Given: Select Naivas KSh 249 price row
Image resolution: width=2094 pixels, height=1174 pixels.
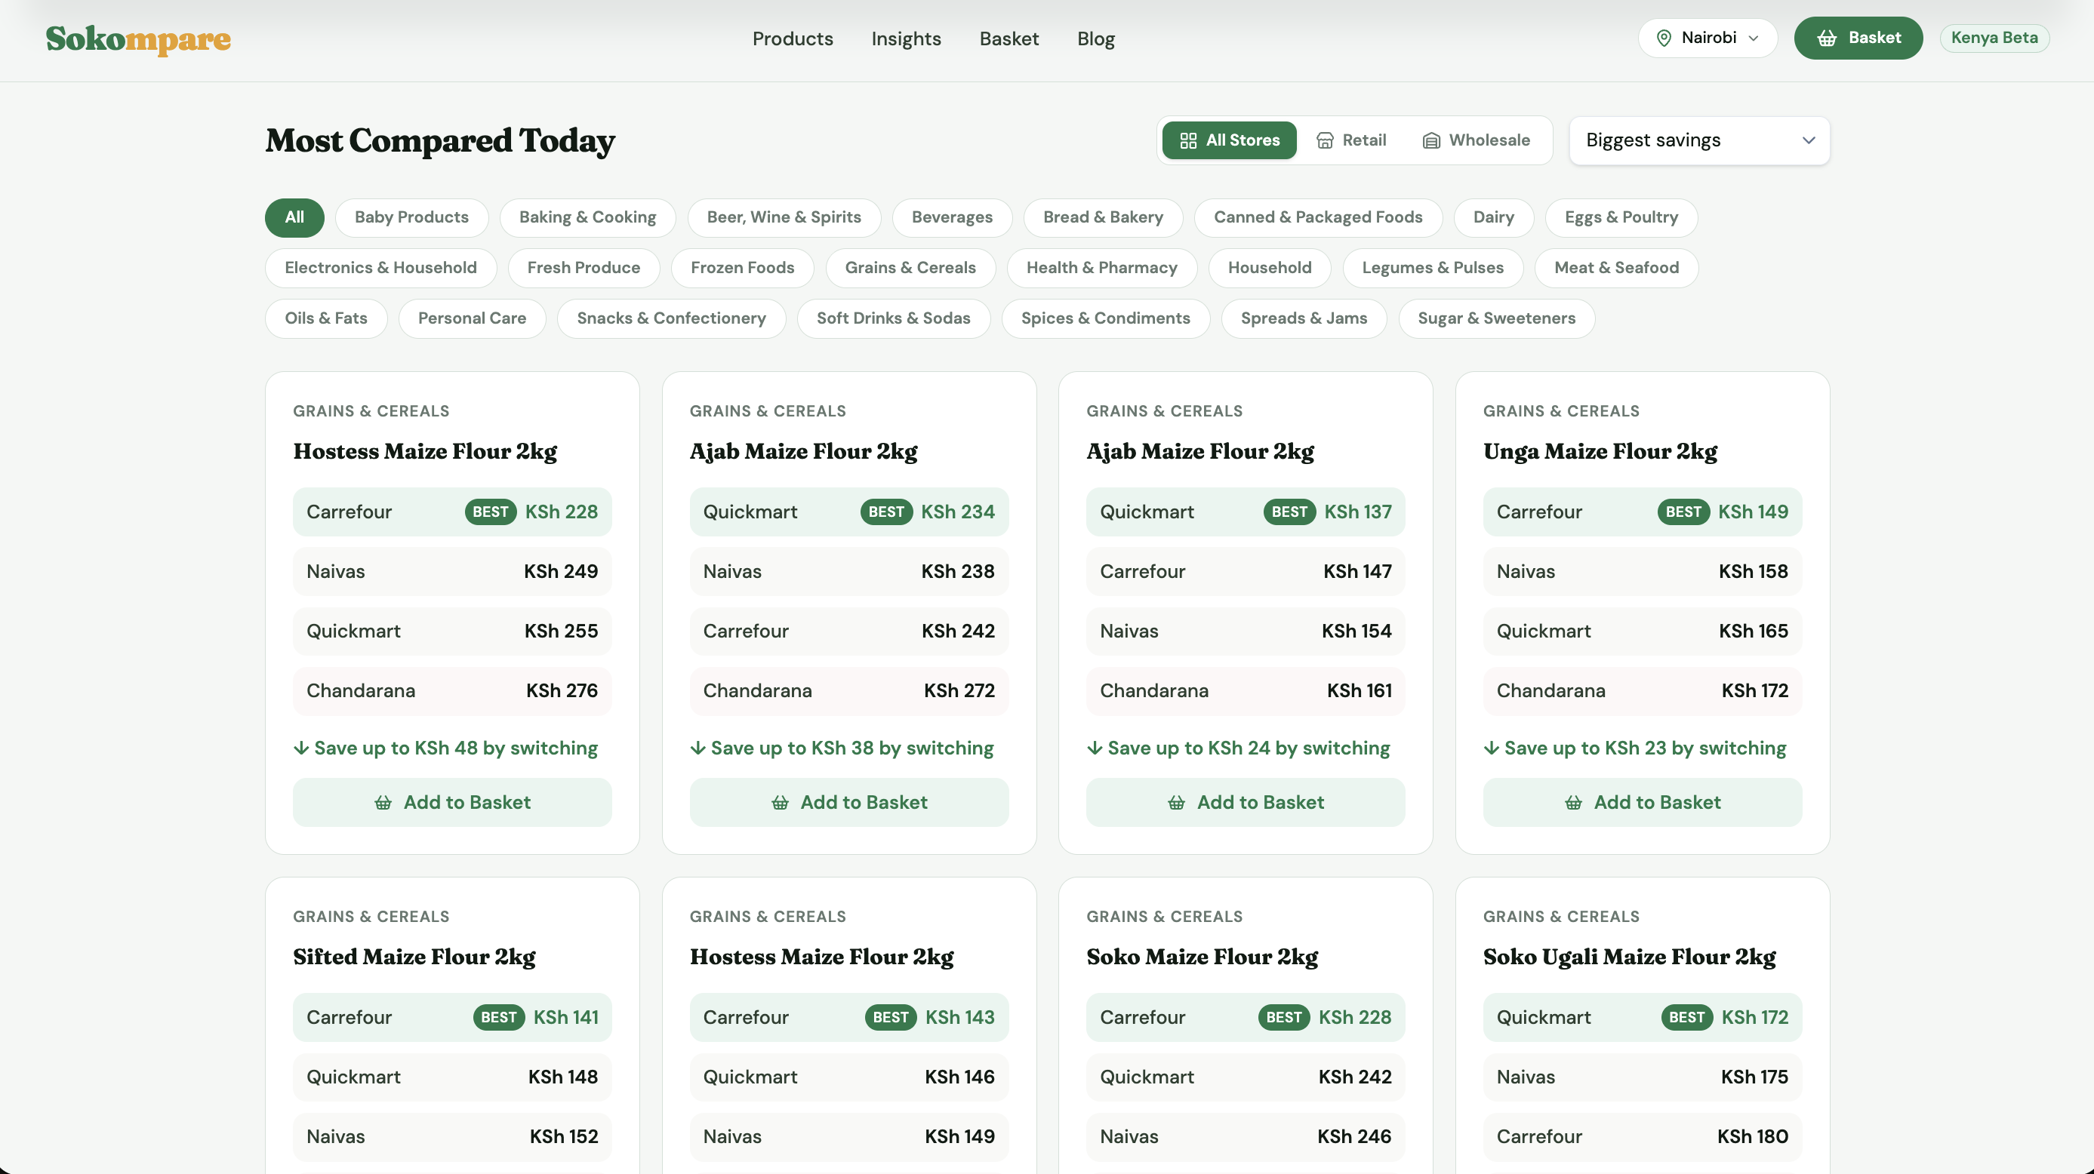Looking at the screenshot, I should pos(452,572).
